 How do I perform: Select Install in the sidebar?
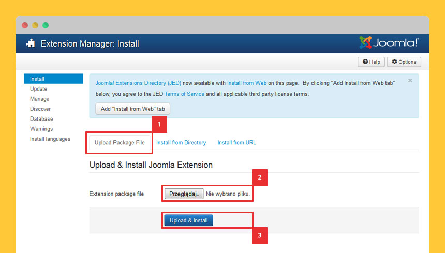pos(53,79)
